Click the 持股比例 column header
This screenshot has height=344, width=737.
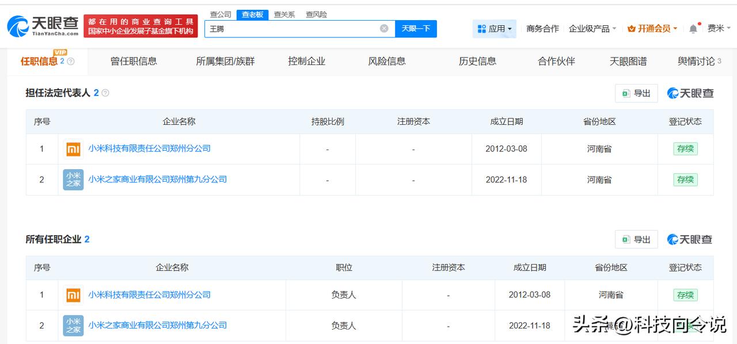328,121
